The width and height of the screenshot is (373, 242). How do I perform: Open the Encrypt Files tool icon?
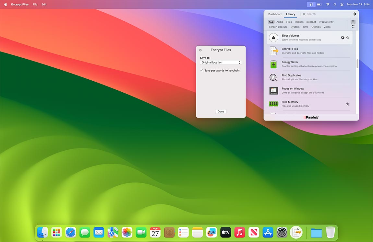pos(273,51)
